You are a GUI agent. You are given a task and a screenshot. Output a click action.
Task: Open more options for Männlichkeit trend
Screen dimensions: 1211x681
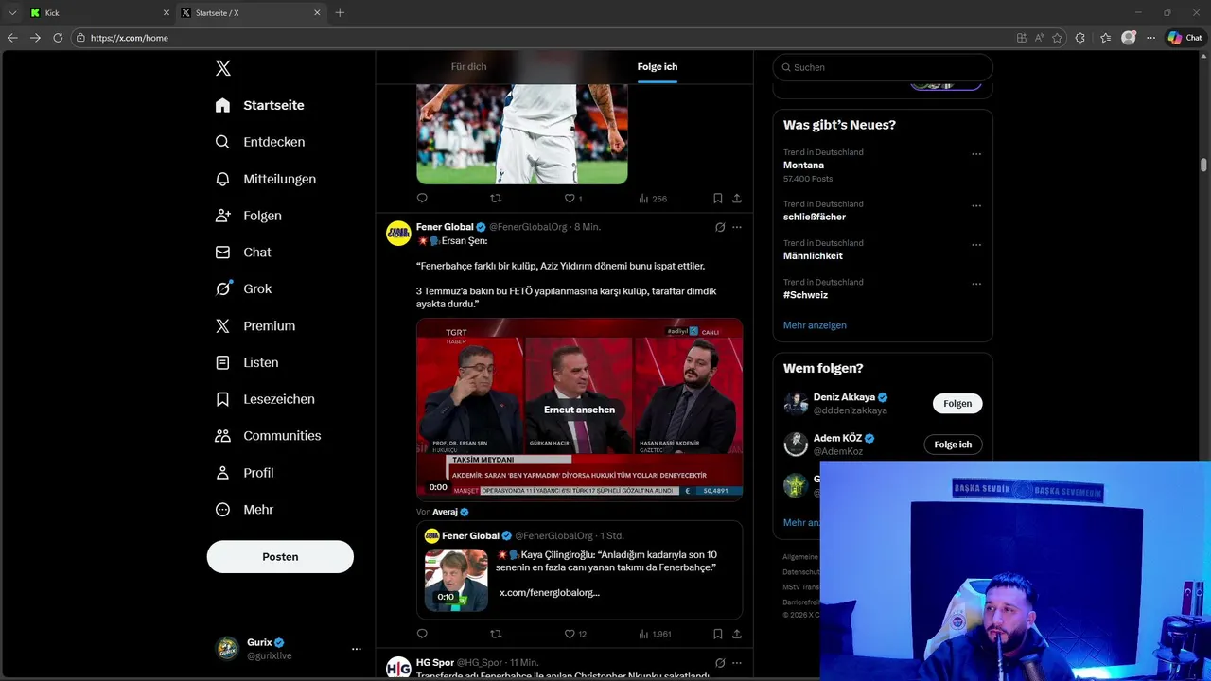976,245
